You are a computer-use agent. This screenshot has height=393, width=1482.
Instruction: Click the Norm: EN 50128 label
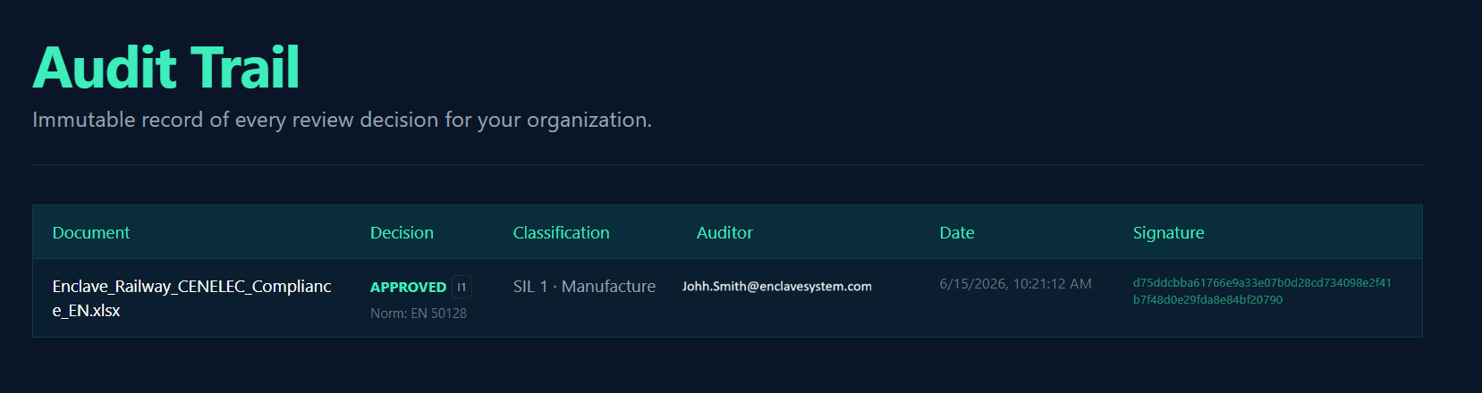(419, 314)
